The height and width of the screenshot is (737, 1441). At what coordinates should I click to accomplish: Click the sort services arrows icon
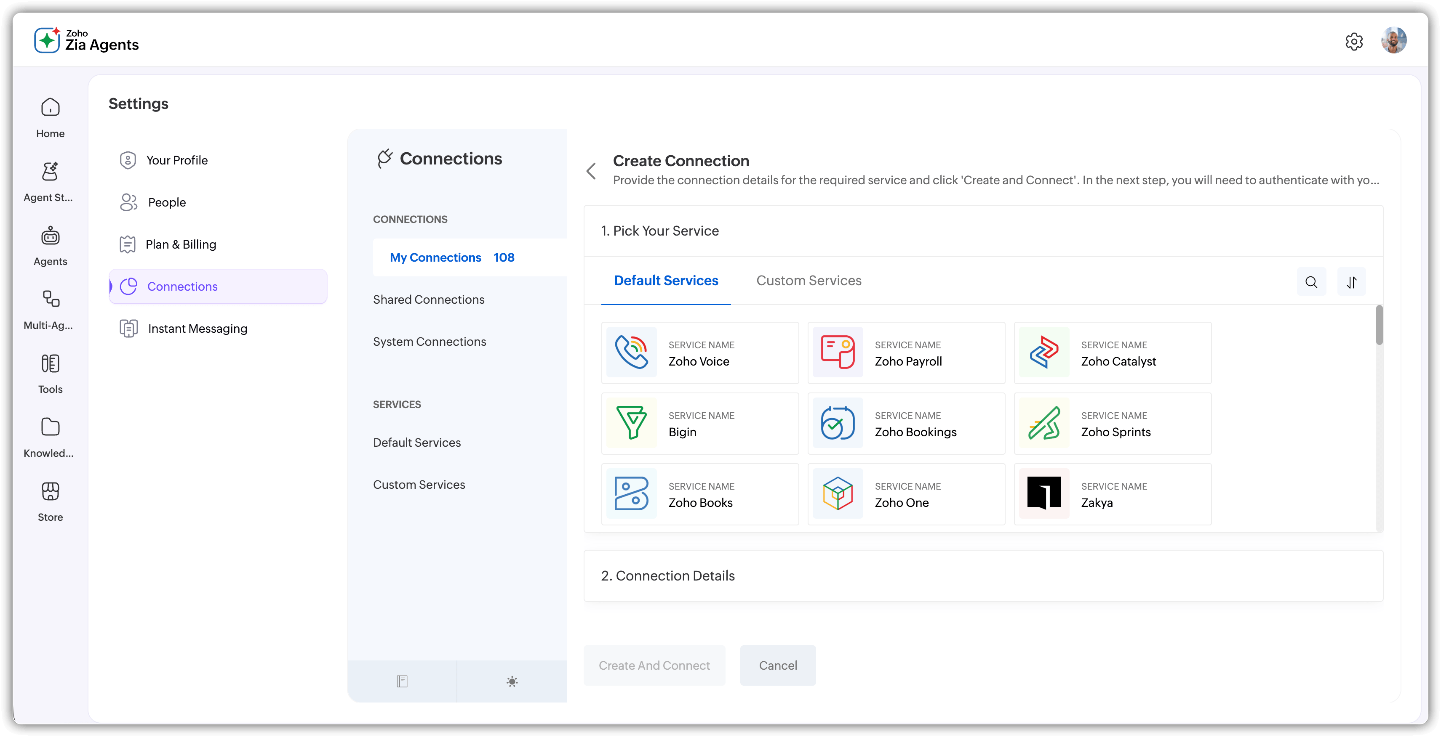(1351, 282)
